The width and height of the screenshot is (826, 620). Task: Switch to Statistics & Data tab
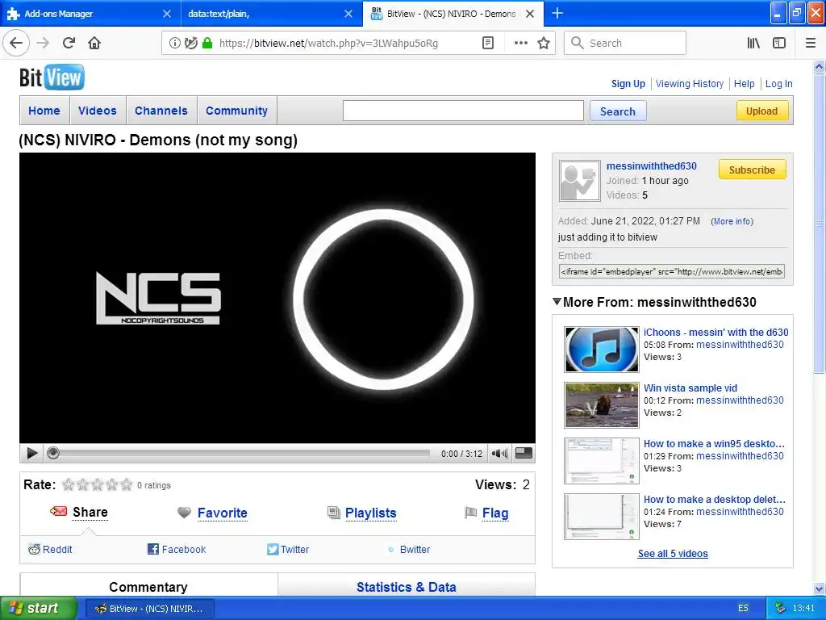(407, 587)
